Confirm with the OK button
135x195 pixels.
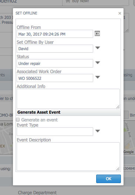[x=108, y=179]
